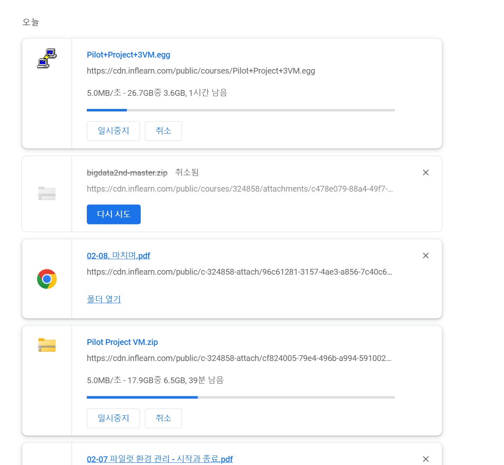Pause the Pilot Project VM.zip download

point(113,419)
